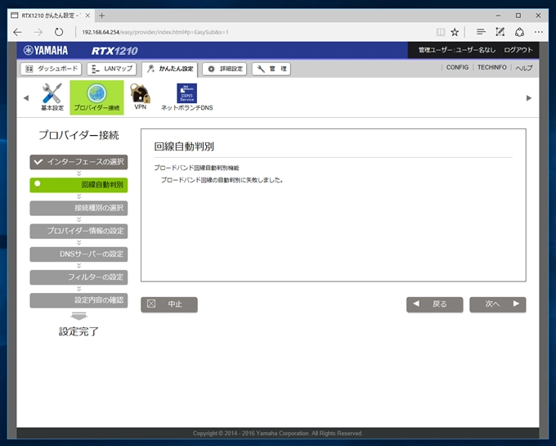Click the 次へ next button
Viewport: 556px width, 446px height.
click(x=497, y=304)
